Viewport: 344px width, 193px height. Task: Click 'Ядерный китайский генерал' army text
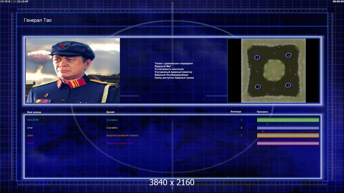coord(122,135)
